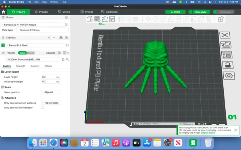Open plate settings hexagon icon
The width and height of the screenshot is (241, 150).
click(229, 76)
